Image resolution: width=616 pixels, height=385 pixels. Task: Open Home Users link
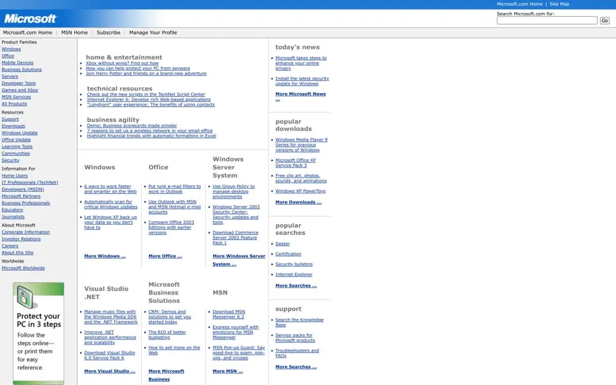[x=15, y=176]
